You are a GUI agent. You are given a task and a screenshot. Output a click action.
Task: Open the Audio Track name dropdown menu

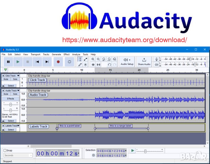pyautogui.click(x=18, y=90)
